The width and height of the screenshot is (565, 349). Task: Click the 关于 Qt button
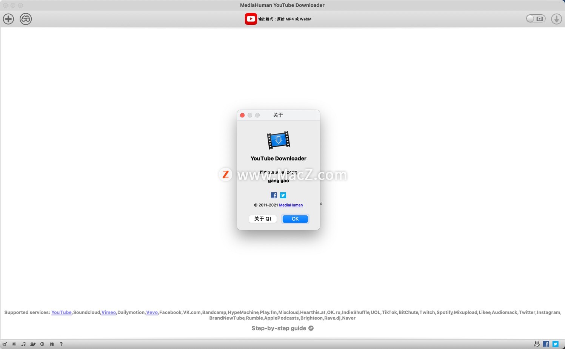click(263, 219)
